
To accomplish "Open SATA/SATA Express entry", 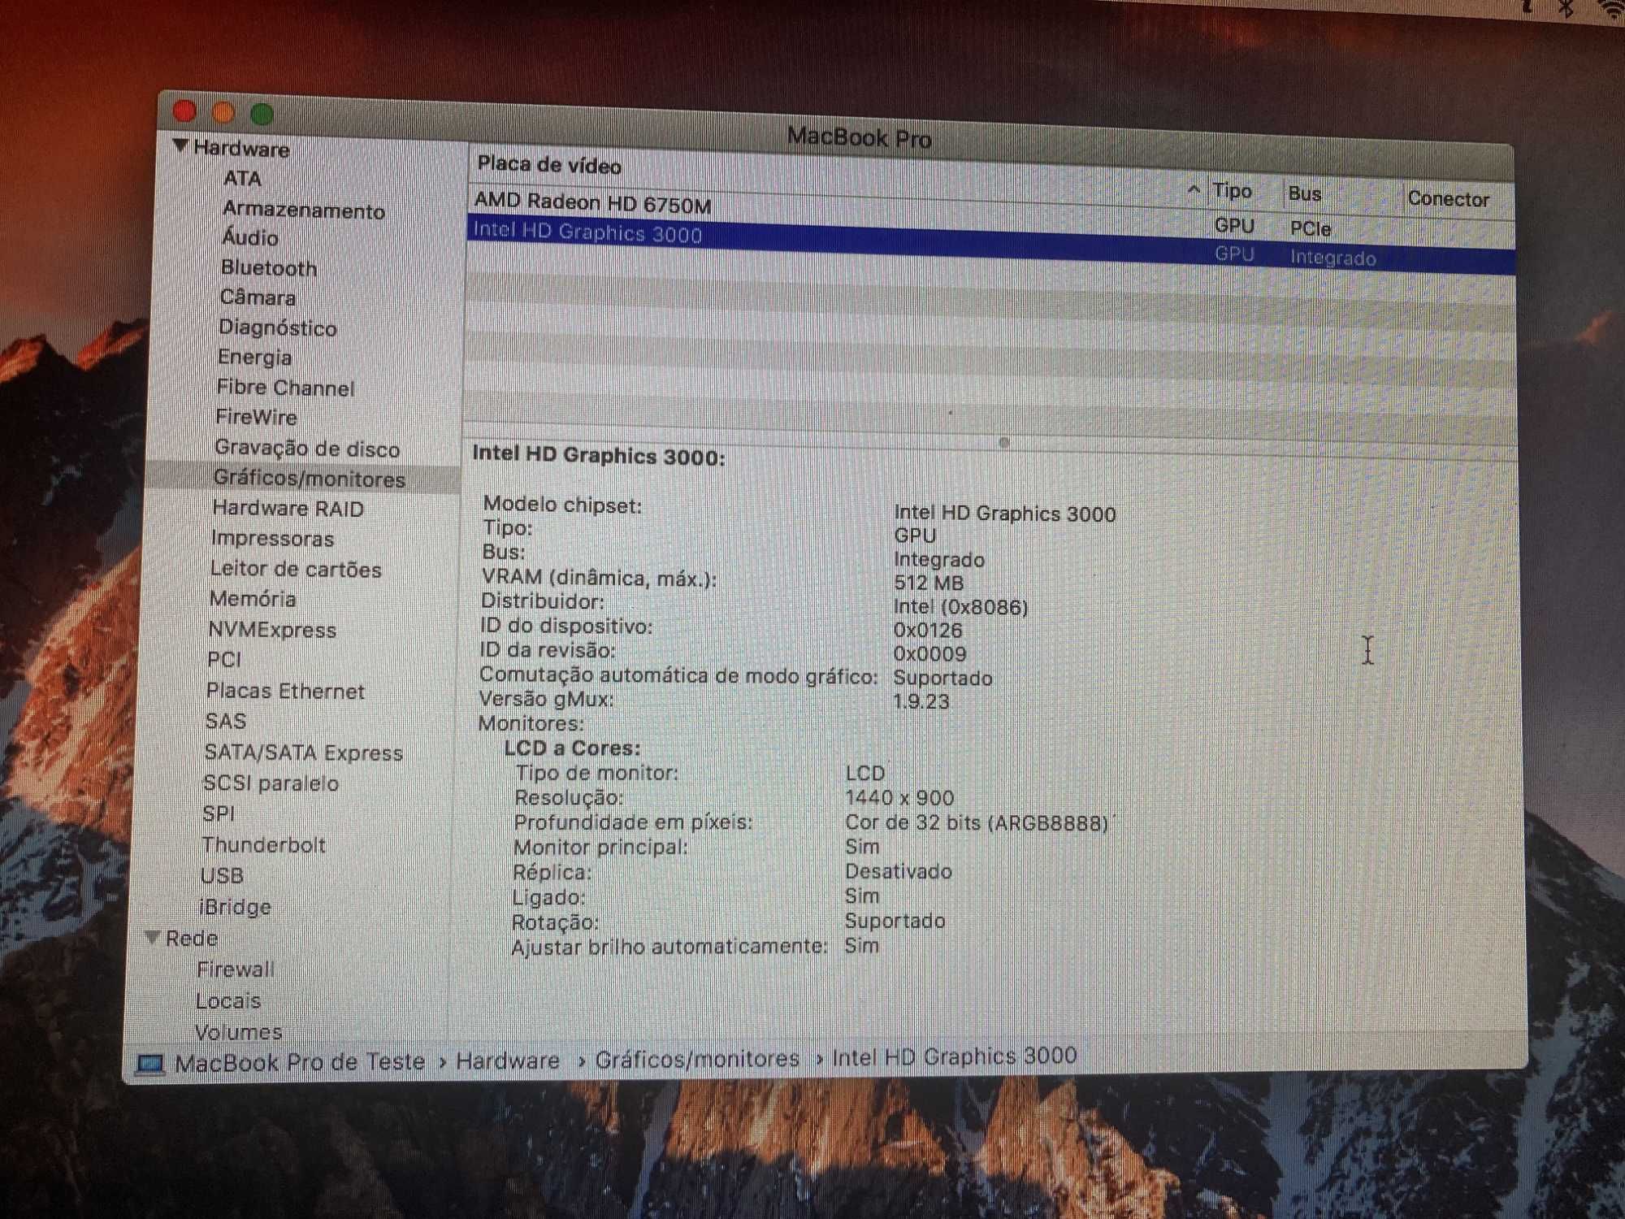I will point(303,752).
